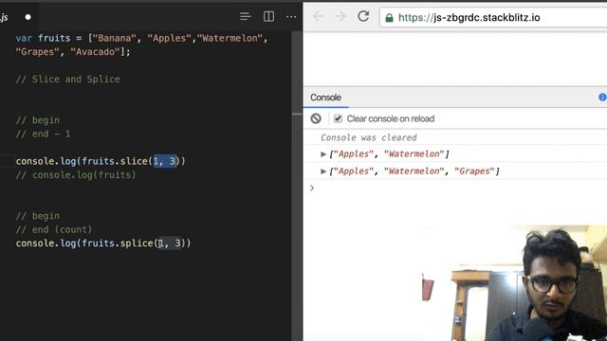
Task: Click the console input prompt chevron
Action: [x=312, y=188]
